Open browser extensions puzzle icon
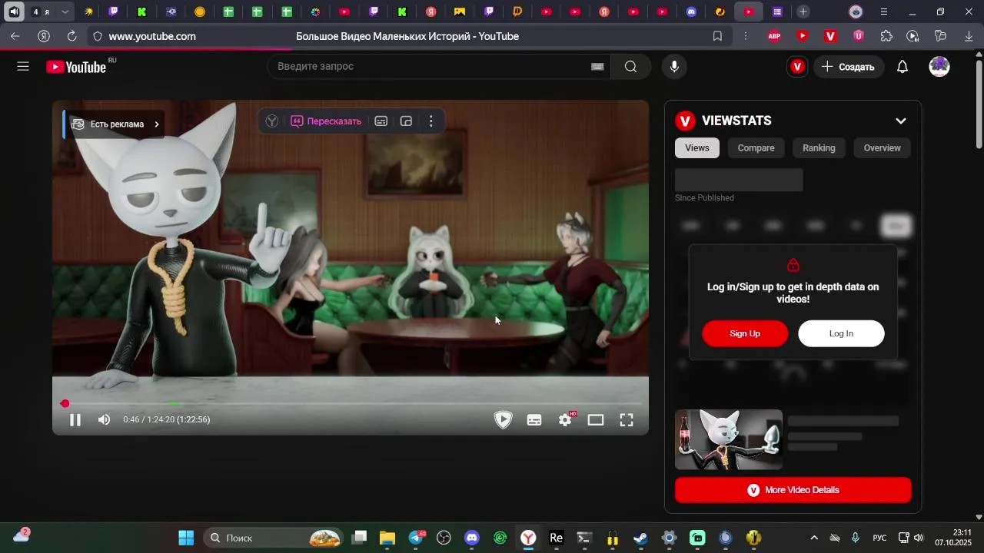Viewport: 984px width, 553px height. tap(886, 36)
